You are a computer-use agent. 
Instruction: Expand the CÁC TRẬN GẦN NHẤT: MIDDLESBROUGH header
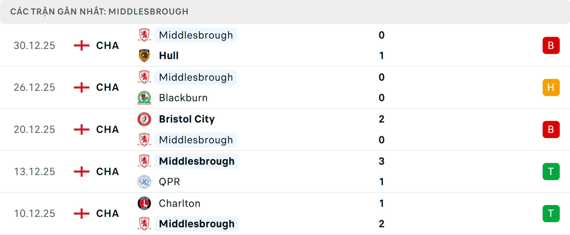[x=99, y=12]
